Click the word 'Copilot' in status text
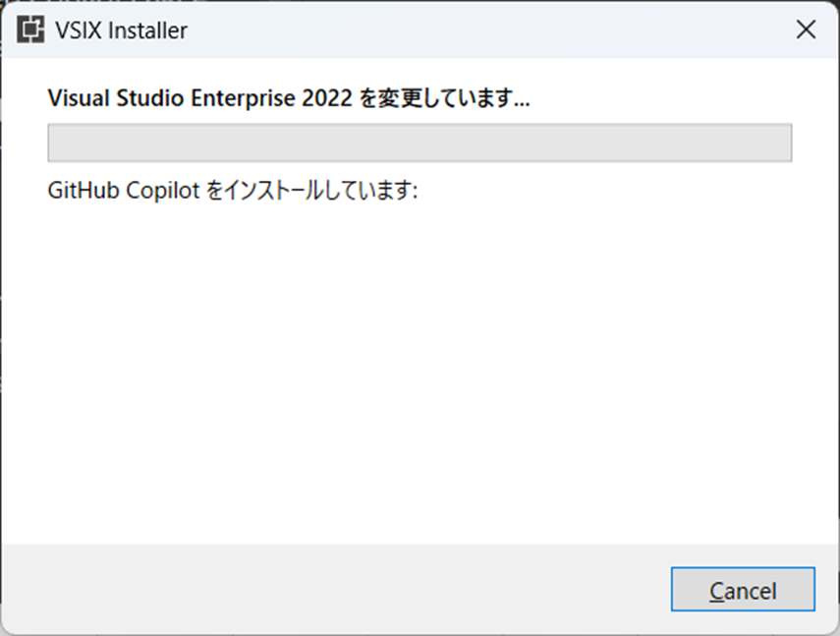The height and width of the screenshot is (636, 840). [x=163, y=191]
